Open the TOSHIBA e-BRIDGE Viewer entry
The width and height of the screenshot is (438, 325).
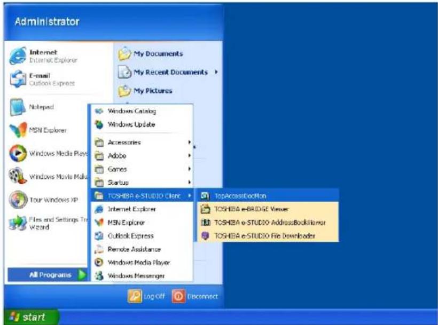pyautogui.click(x=268, y=209)
